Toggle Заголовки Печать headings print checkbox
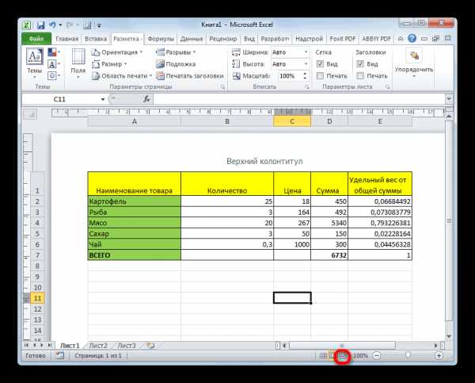475x383 pixels. click(360, 76)
